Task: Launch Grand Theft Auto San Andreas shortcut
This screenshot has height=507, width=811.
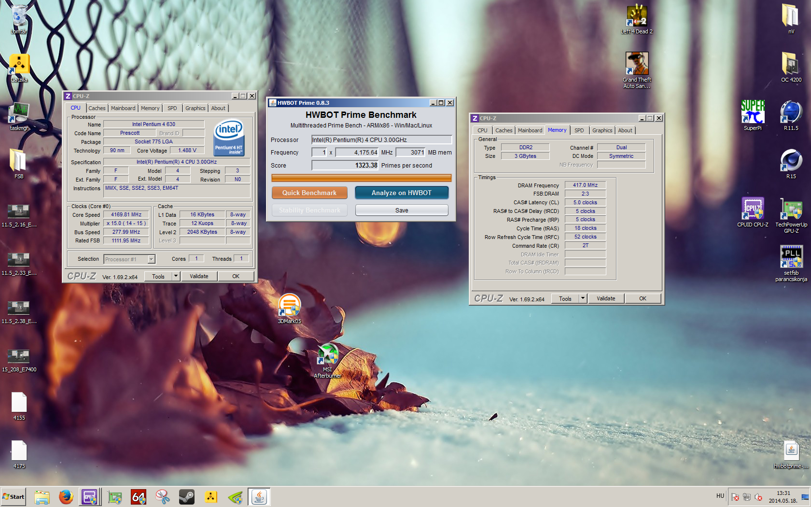Action: point(637,70)
